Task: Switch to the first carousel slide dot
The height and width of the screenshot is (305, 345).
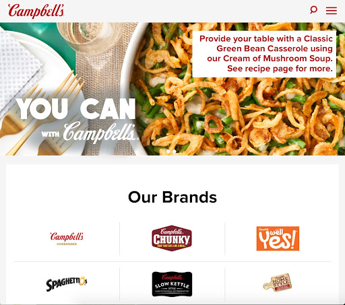Action: click(168, 151)
